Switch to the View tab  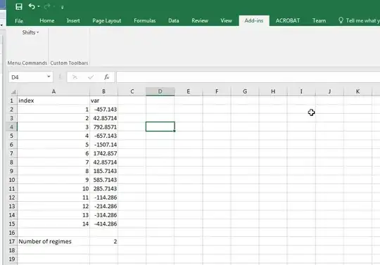[x=226, y=21]
